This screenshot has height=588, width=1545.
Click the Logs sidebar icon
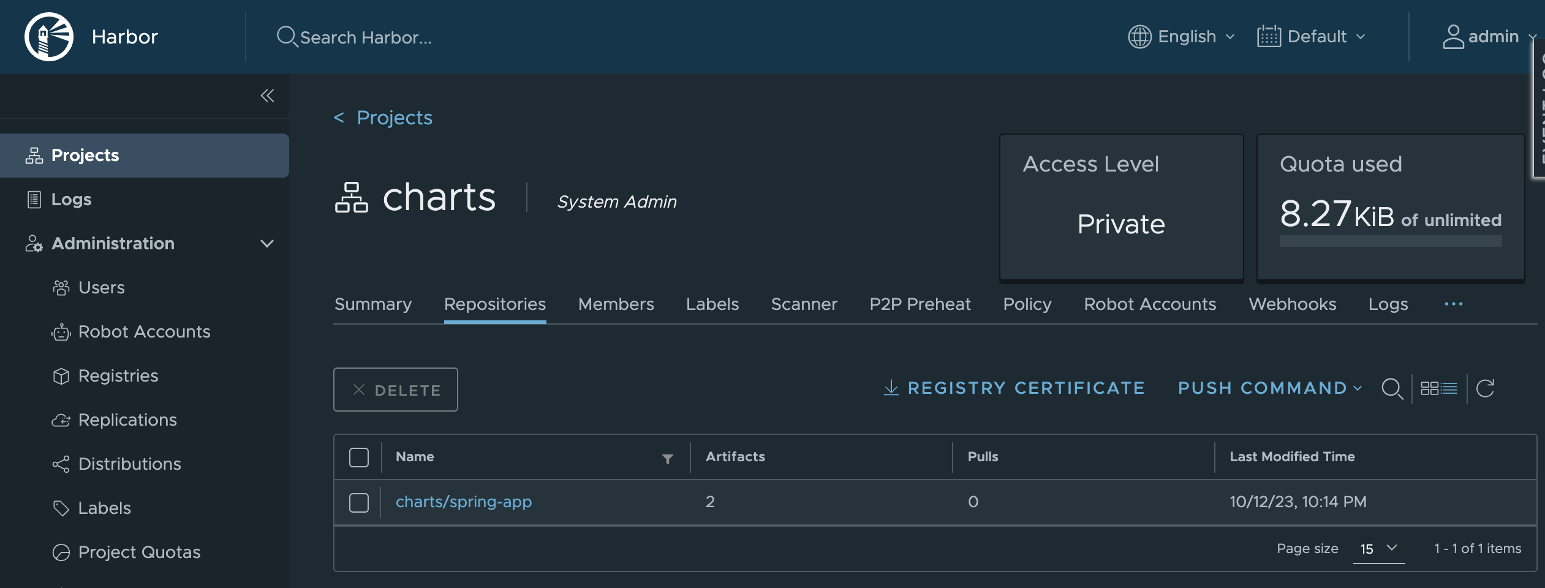[34, 200]
